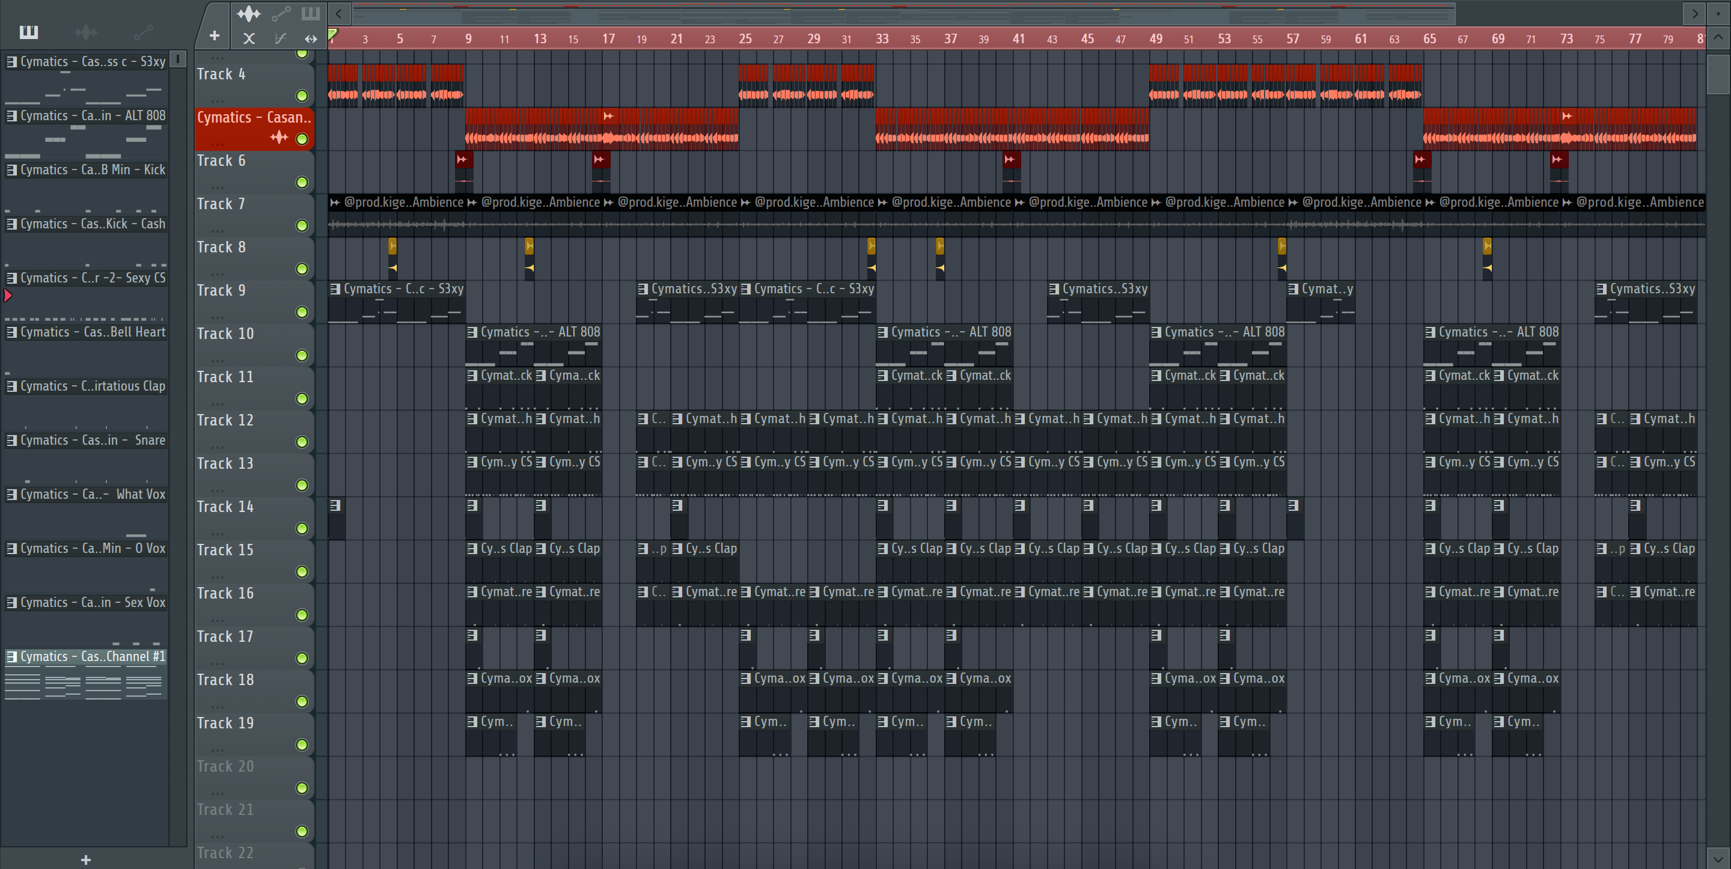1731x869 pixels.
Task: Select the Track 14 header label
Action: [225, 506]
